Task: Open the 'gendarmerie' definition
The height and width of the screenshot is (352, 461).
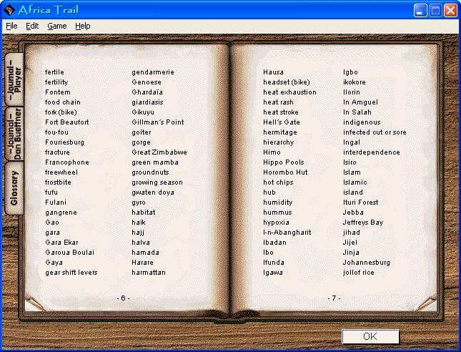Action: (153, 72)
